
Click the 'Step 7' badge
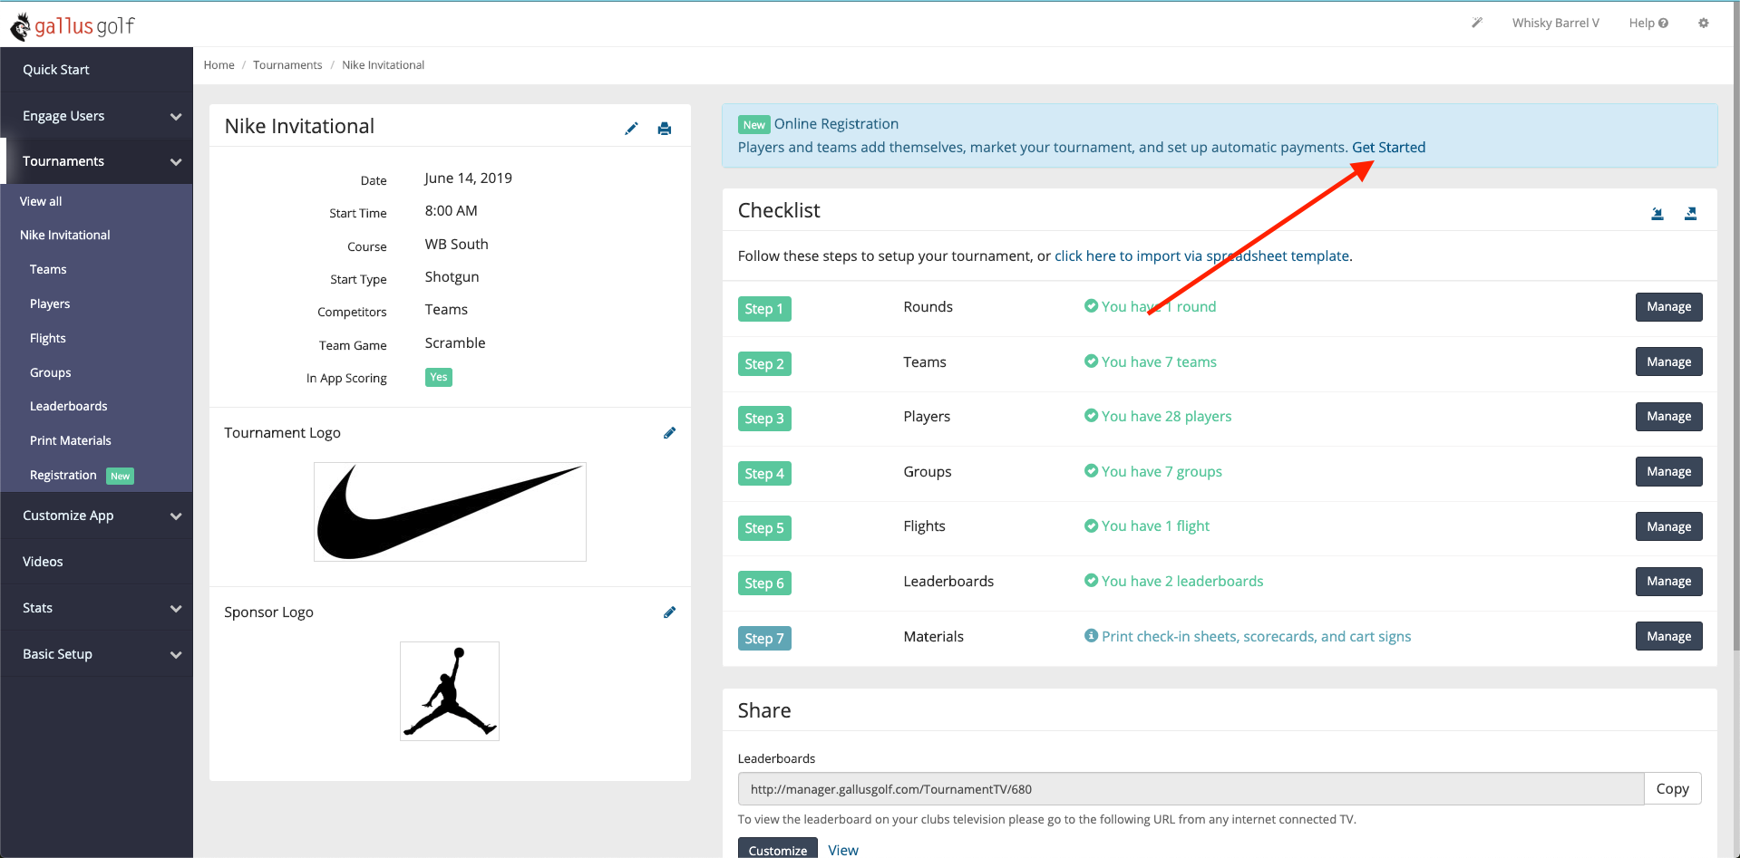764,639
